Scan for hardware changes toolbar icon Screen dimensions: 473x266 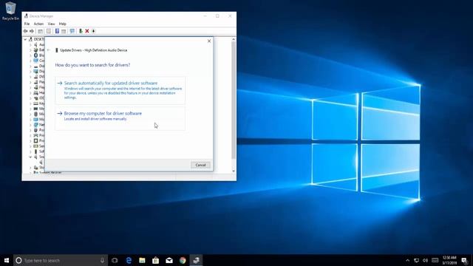(72, 31)
